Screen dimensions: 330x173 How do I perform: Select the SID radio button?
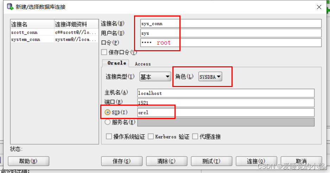click(x=108, y=112)
